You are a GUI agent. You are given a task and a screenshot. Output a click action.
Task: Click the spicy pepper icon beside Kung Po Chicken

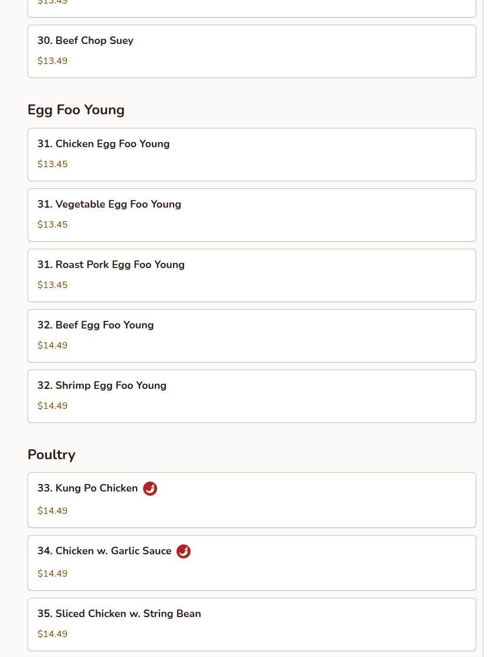(x=150, y=489)
